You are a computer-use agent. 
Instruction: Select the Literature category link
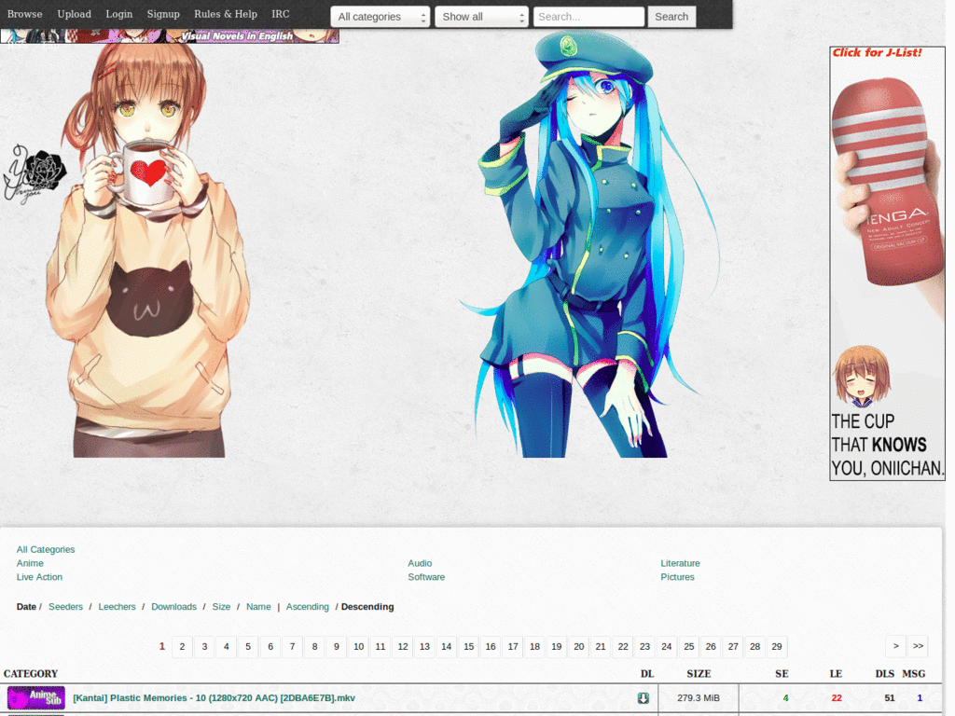coord(680,563)
